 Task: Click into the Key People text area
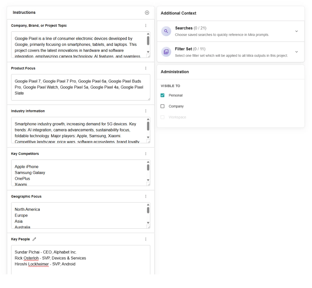click(80, 260)
